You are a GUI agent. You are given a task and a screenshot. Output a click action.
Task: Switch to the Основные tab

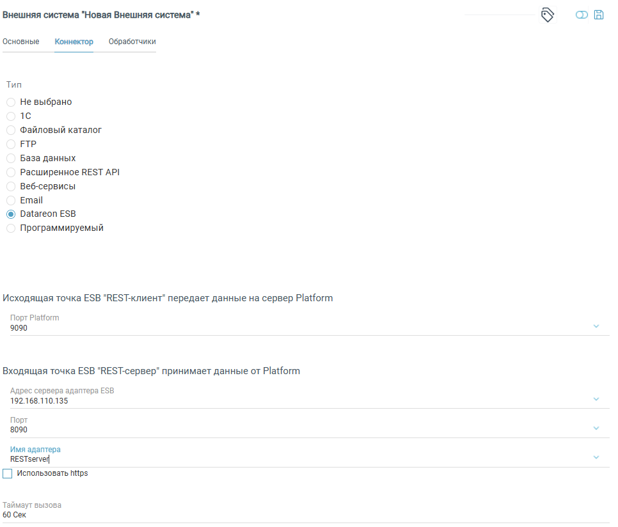[x=21, y=42]
